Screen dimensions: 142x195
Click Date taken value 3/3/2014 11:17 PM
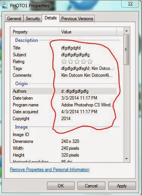pos(79,98)
